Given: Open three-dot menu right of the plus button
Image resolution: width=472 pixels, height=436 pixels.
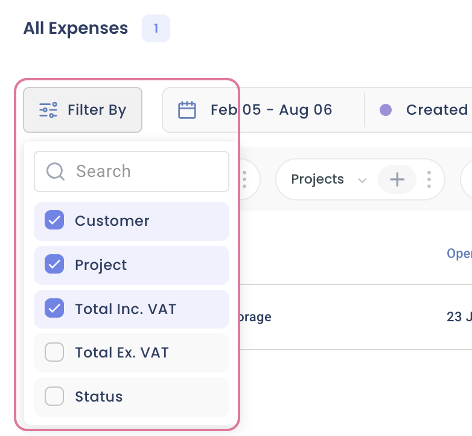Looking at the screenshot, I should point(429,179).
